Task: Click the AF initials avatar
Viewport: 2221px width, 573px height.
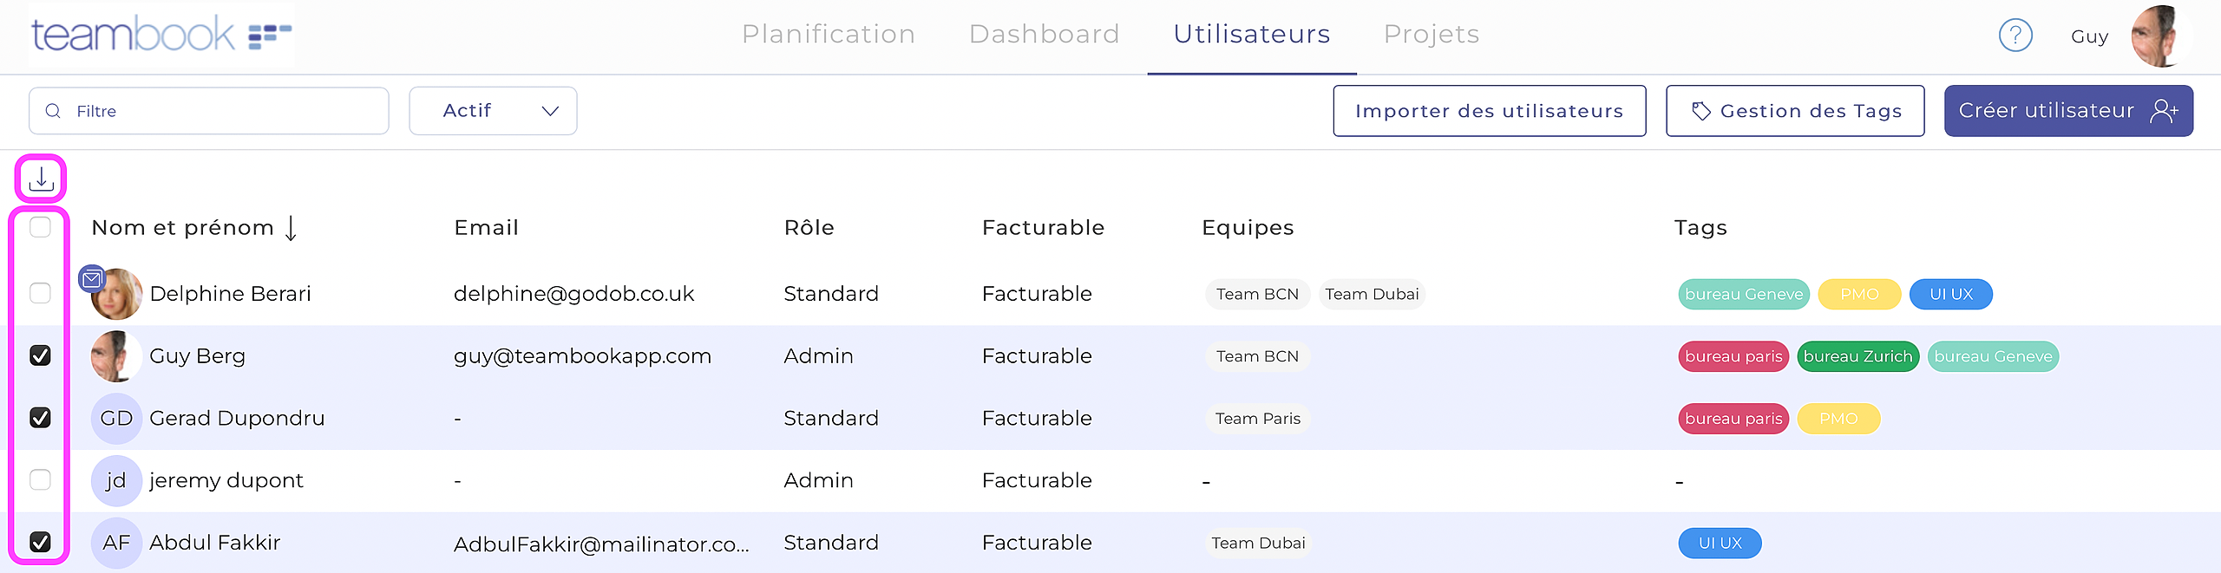Action: (116, 543)
